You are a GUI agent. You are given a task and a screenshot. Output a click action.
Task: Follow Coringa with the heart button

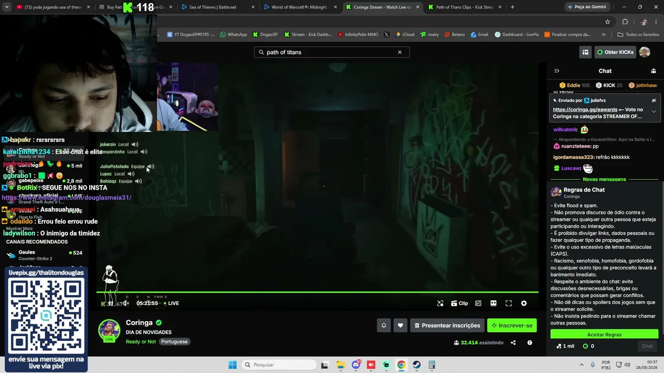400,325
